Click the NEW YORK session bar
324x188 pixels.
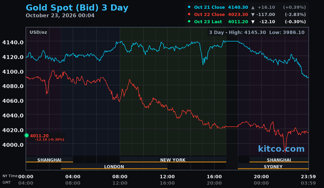173,160
